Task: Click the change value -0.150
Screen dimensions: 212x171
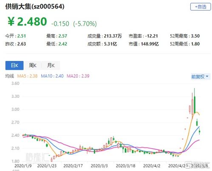Action: 60,24
